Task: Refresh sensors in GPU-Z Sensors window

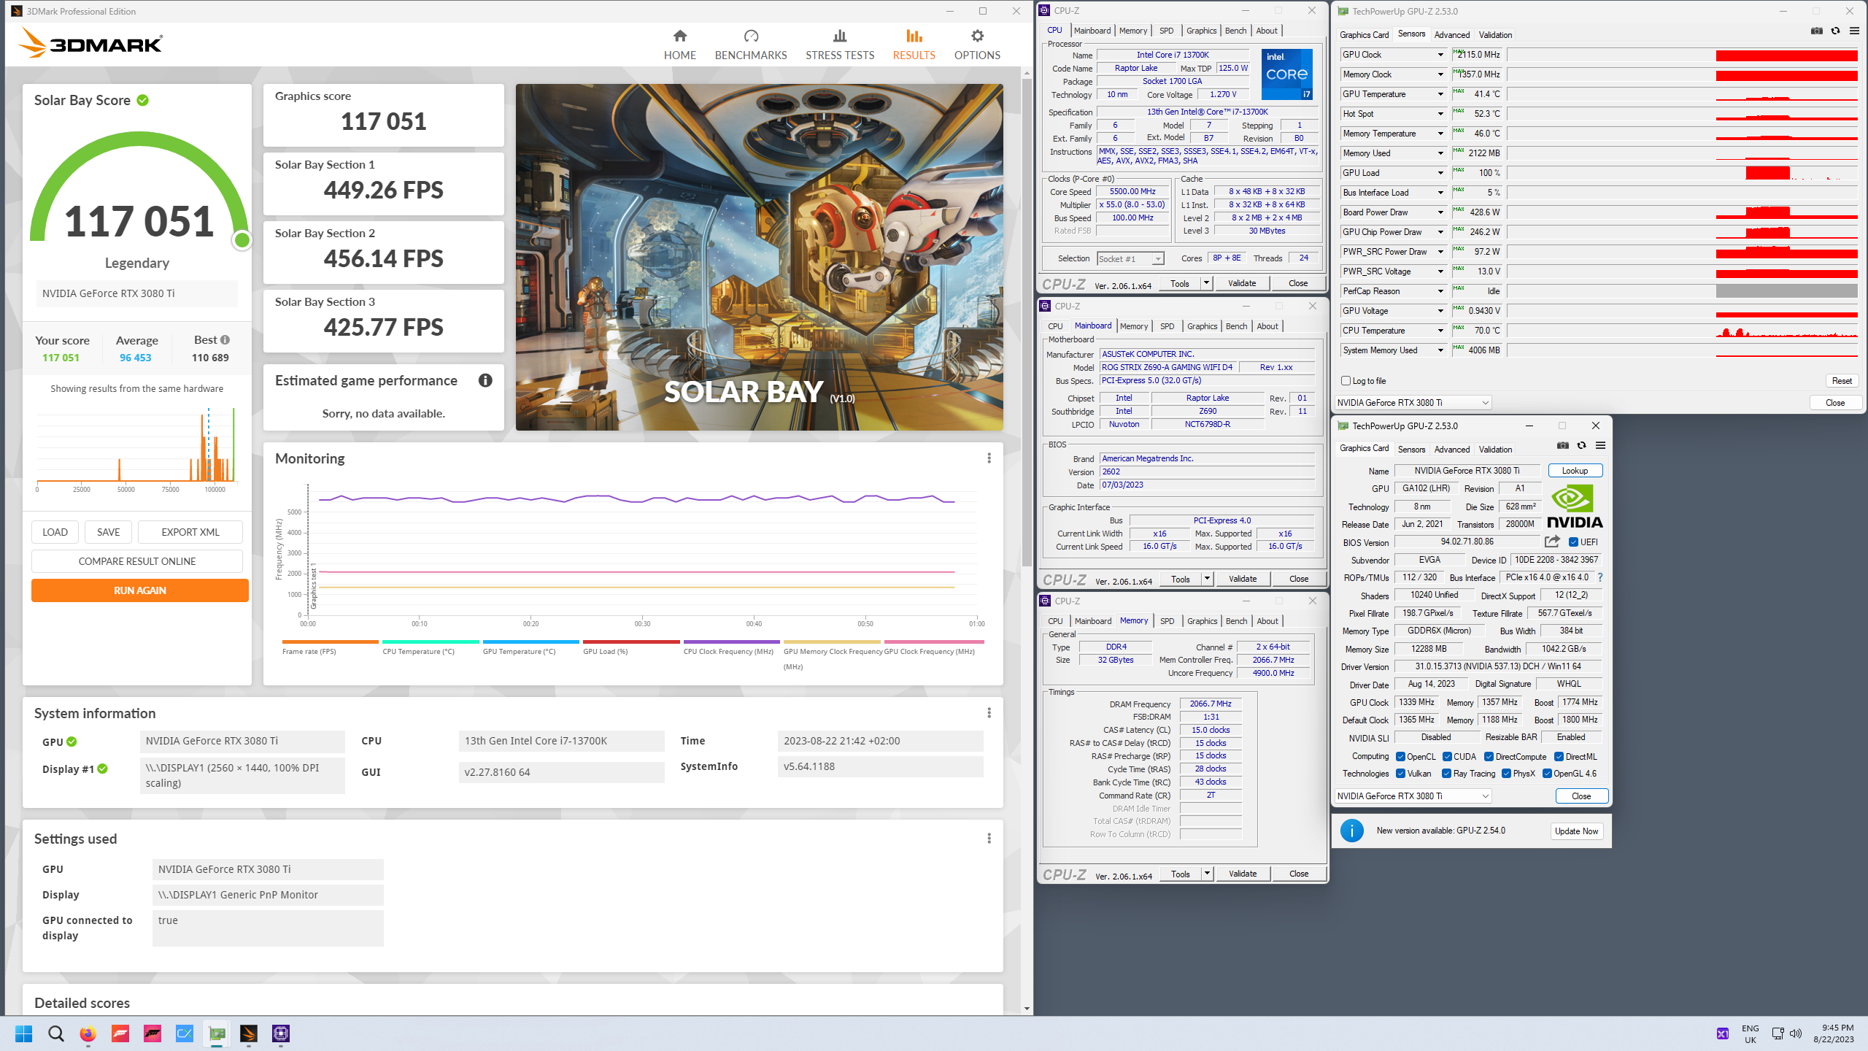Action: (x=1836, y=31)
